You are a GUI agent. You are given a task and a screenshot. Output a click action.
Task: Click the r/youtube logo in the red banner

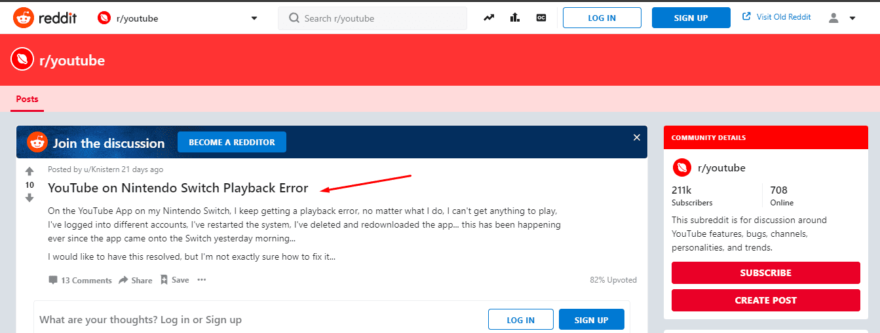22,60
